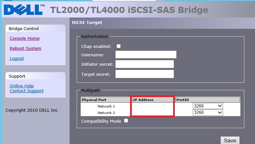Log out using the Logout link
255x144 pixels.
(17, 59)
